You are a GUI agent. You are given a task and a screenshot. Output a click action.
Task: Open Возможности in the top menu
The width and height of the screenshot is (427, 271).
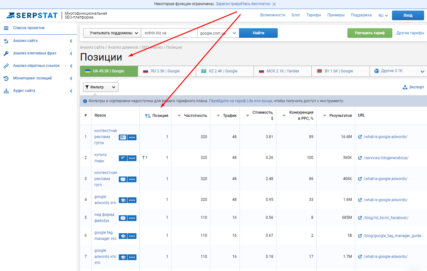(x=273, y=15)
